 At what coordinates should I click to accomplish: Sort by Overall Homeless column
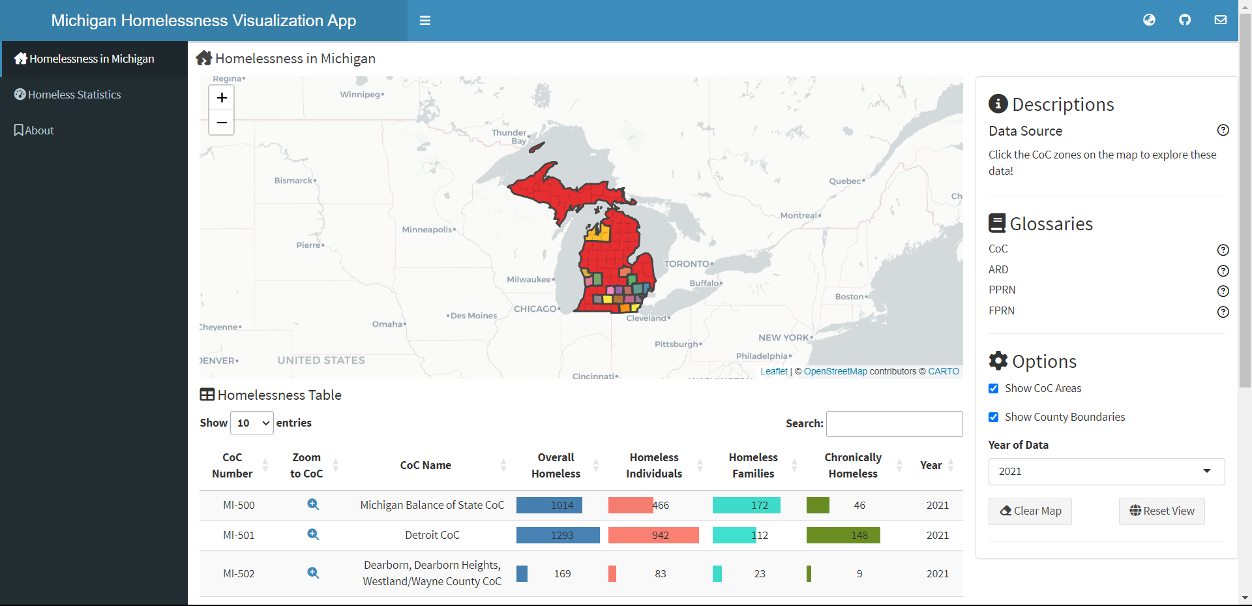point(561,465)
